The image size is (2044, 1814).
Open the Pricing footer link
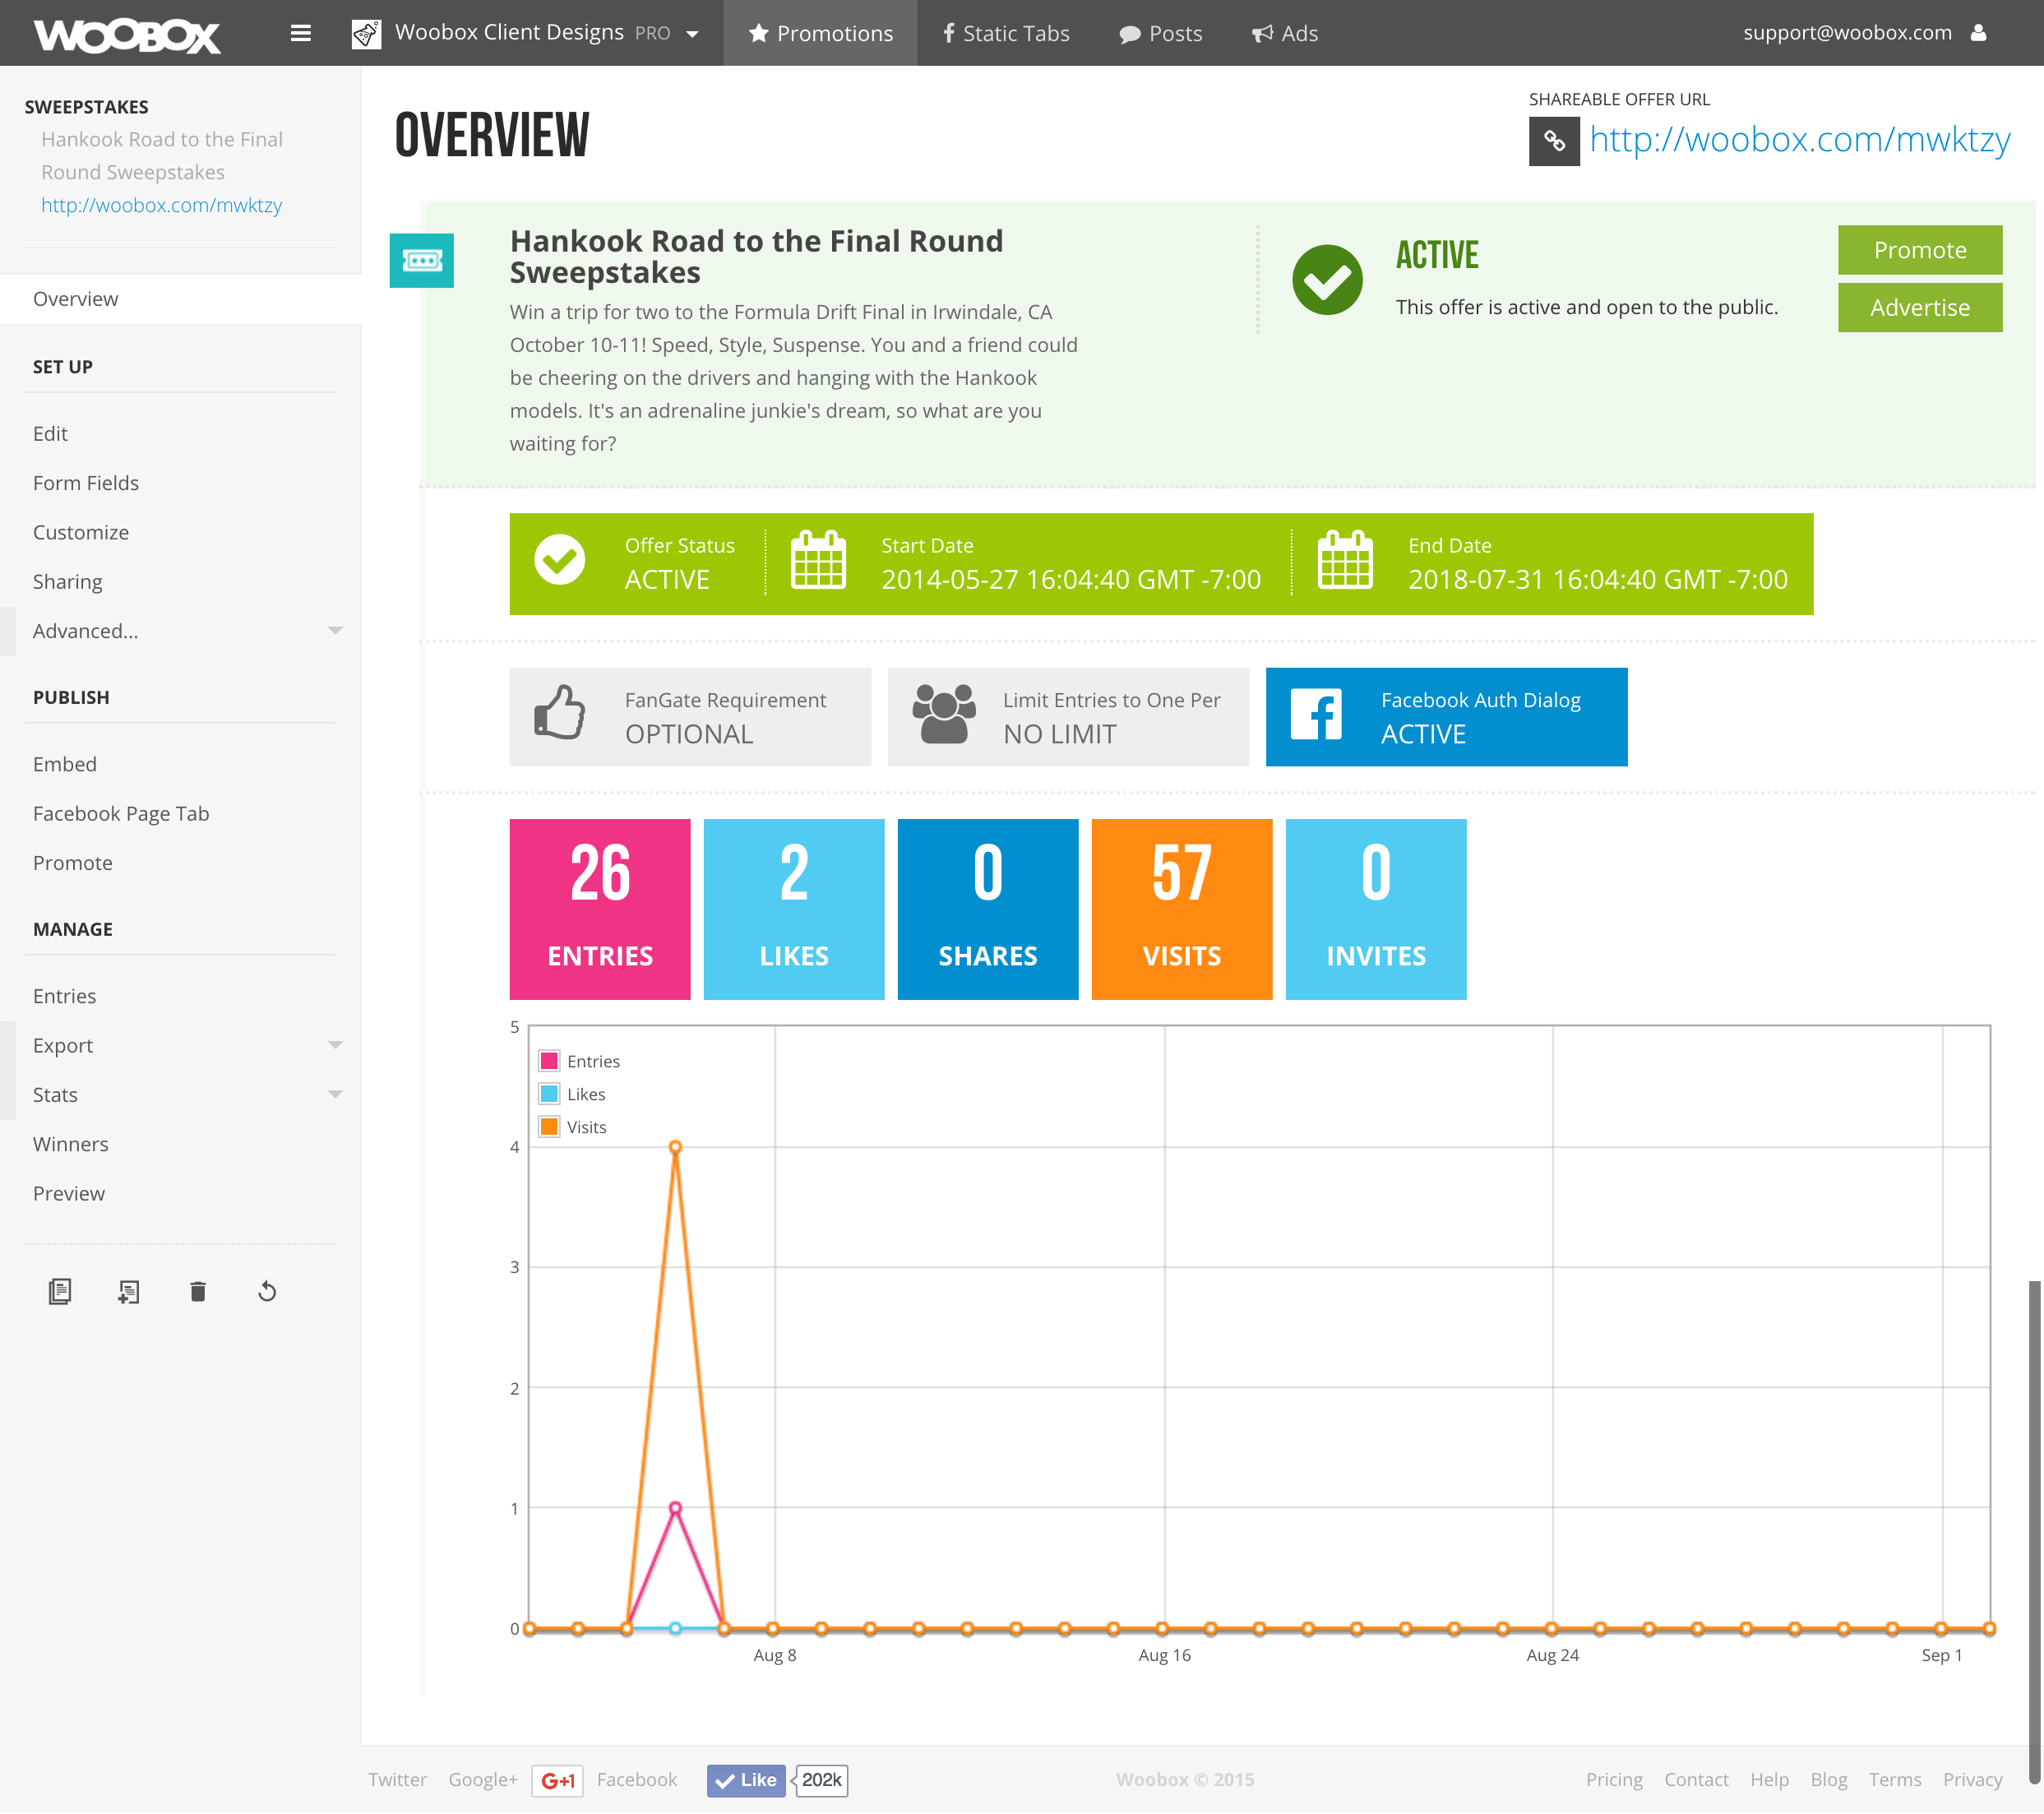(x=1614, y=1780)
